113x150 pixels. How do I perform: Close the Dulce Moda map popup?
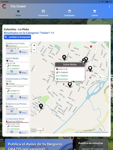tap(83, 64)
